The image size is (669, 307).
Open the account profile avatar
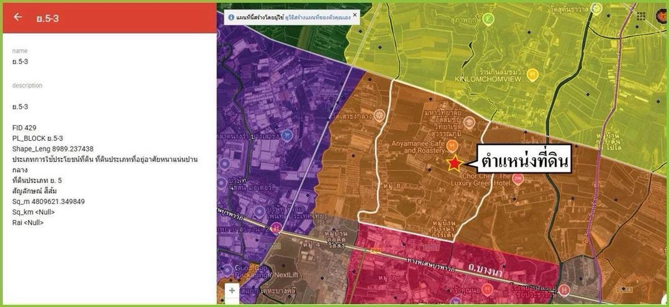click(662, 15)
